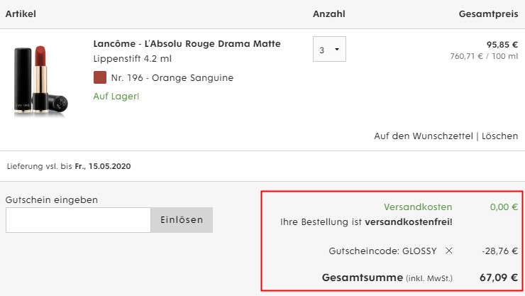Click the Gutscheincode: GLOSSY label

(382, 251)
